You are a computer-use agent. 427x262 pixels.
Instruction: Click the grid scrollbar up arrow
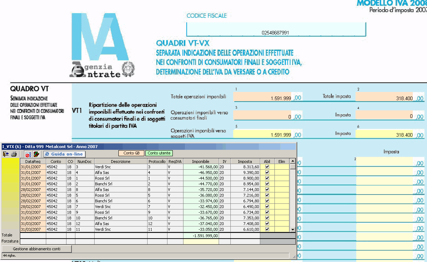pos(293,161)
